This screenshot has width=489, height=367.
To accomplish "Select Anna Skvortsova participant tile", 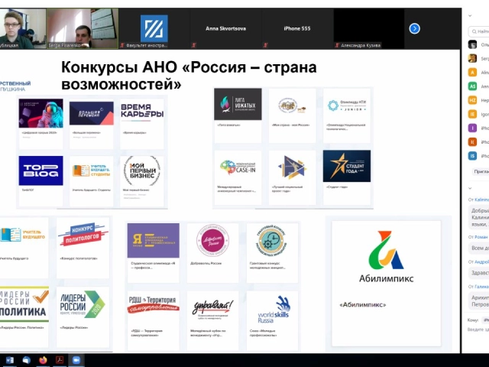I will click(x=226, y=28).
